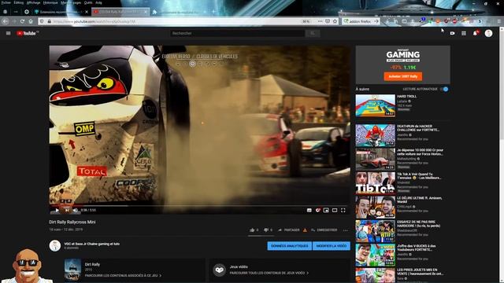The image size is (504, 283).
Task: Click the Jeux vidéo gaming icon
Action: pyautogui.click(x=219, y=270)
